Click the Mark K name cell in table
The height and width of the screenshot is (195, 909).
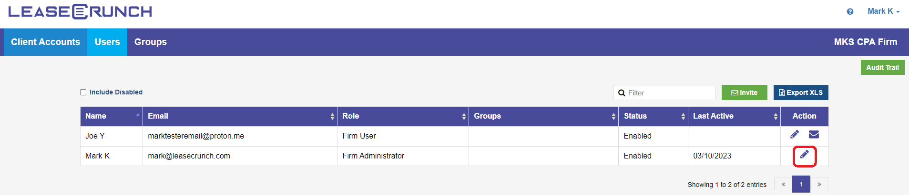click(x=112, y=156)
